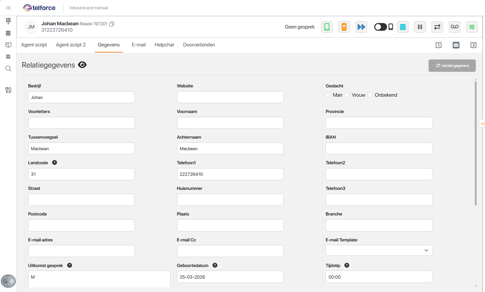Select the Man gender radio button
Viewport: 485px width, 292px height.
(x=328, y=95)
